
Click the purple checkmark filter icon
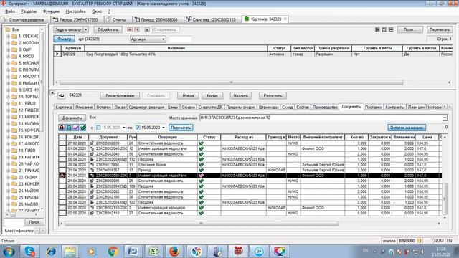(x=76, y=128)
